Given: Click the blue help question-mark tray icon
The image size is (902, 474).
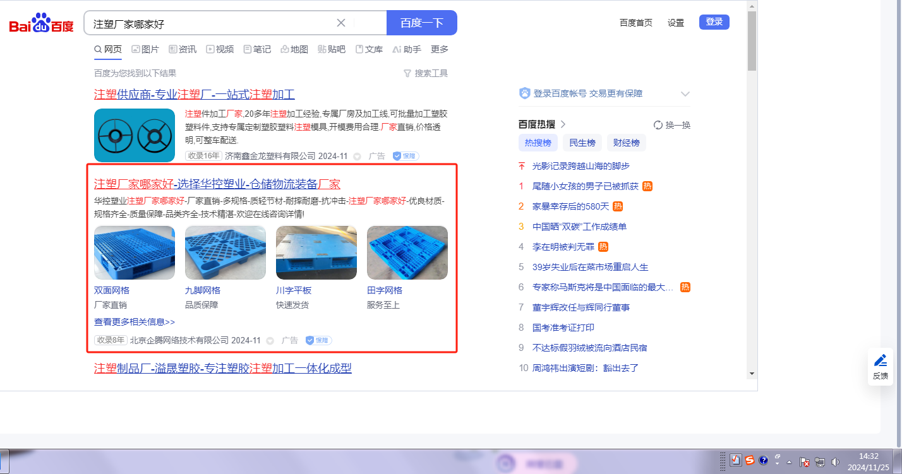Looking at the screenshot, I should (763, 460).
